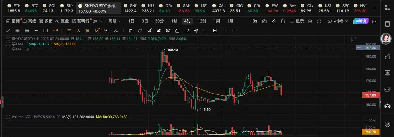
Task: Collapse the Volume indicator panel
Action: 8,117
